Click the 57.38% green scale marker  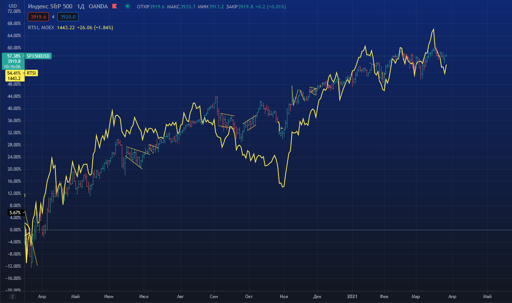(x=14, y=56)
